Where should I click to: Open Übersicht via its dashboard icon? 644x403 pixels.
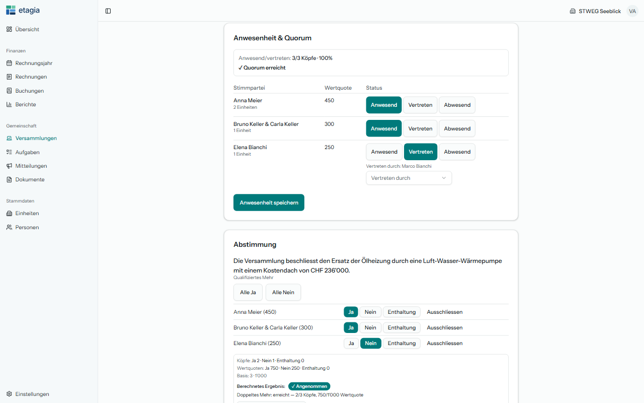(9, 29)
